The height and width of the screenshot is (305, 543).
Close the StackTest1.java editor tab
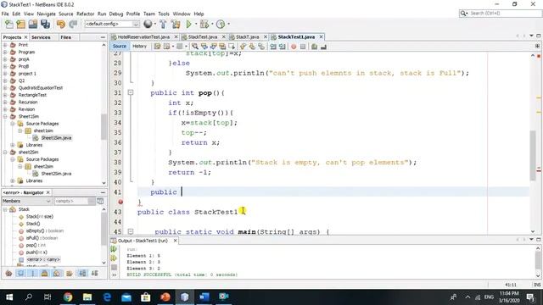point(322,36)
